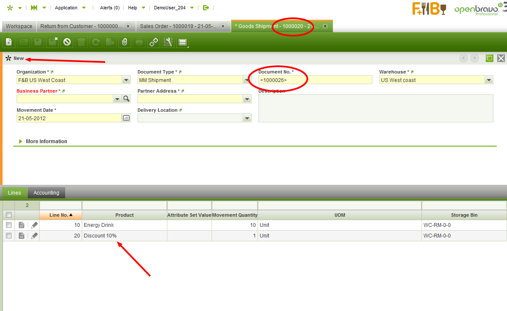Click the Alerts (0) link
The image size is (507, 311).
click(110, 8)
